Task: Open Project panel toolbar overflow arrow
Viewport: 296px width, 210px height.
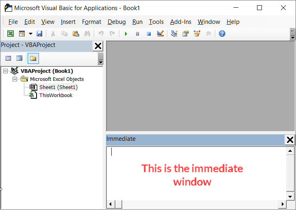Action: (x=101, y=59)
